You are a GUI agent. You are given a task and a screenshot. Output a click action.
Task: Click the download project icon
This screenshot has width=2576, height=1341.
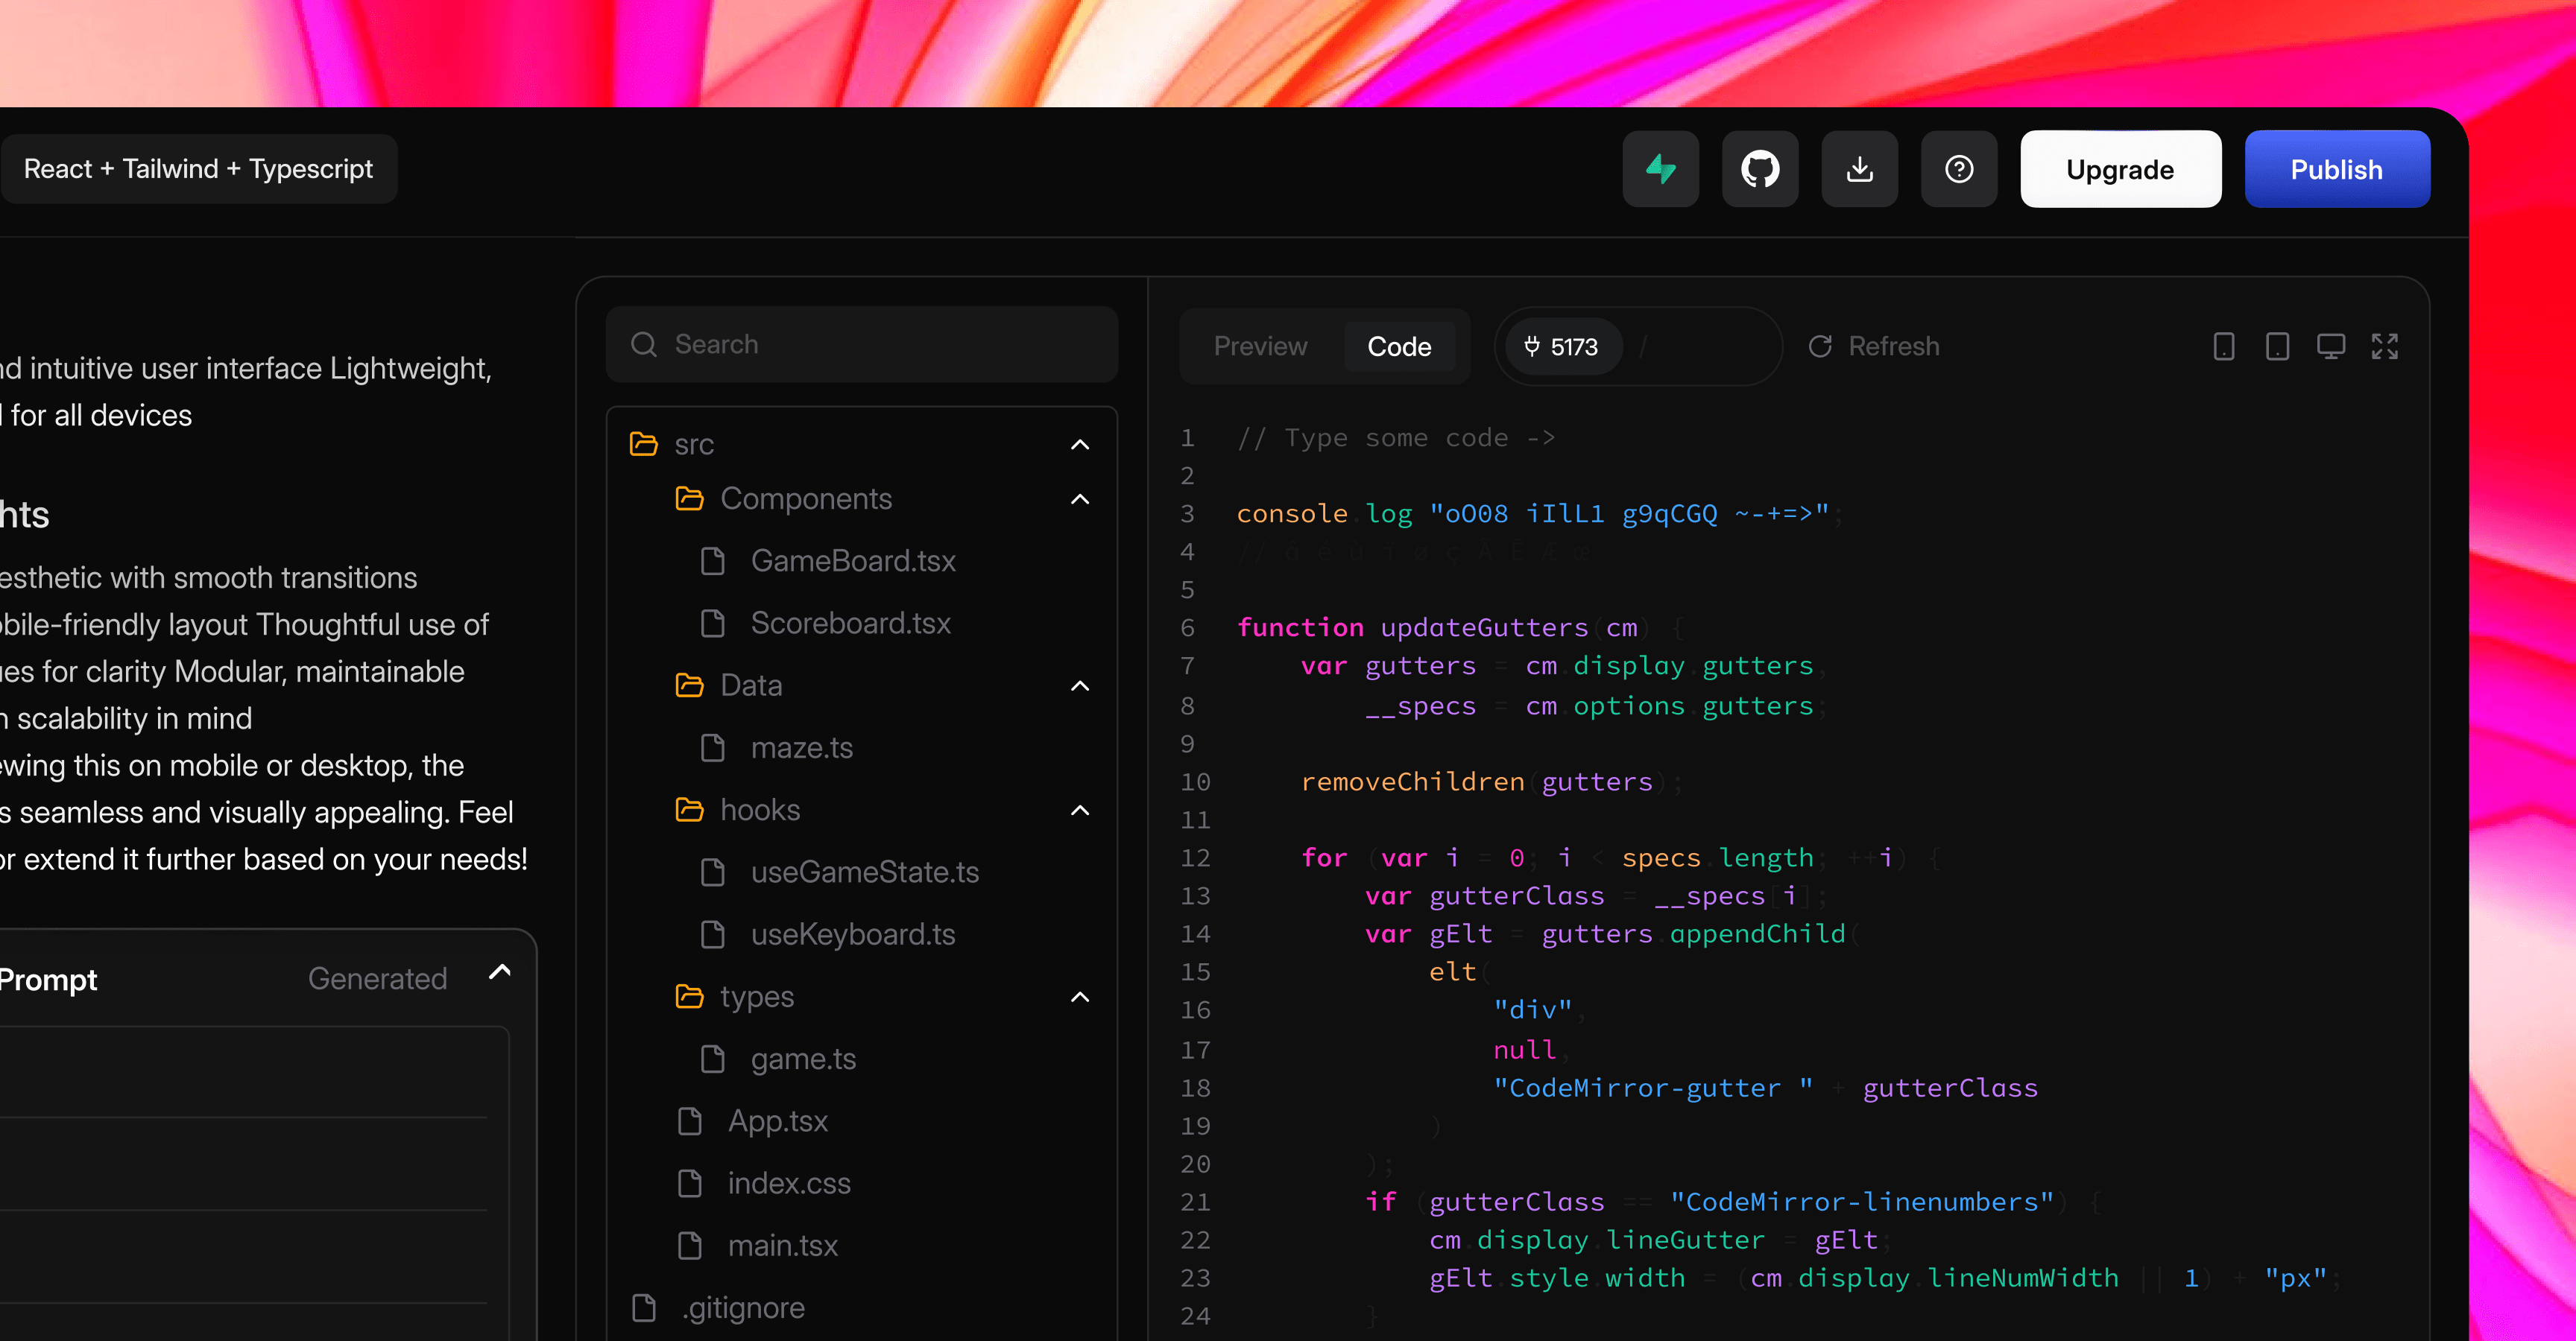click(x=1859, y=169)
